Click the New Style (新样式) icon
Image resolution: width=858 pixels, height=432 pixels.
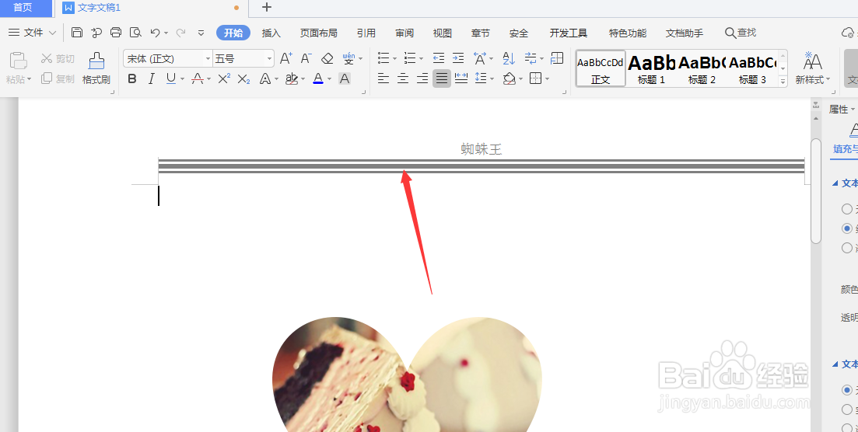[x=813, y=61]
